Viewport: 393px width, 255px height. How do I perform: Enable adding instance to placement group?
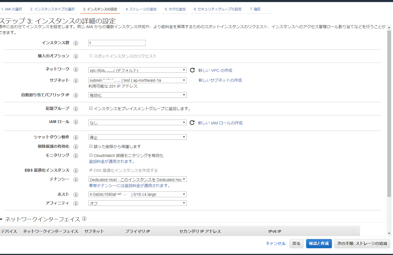pos(91,108)
